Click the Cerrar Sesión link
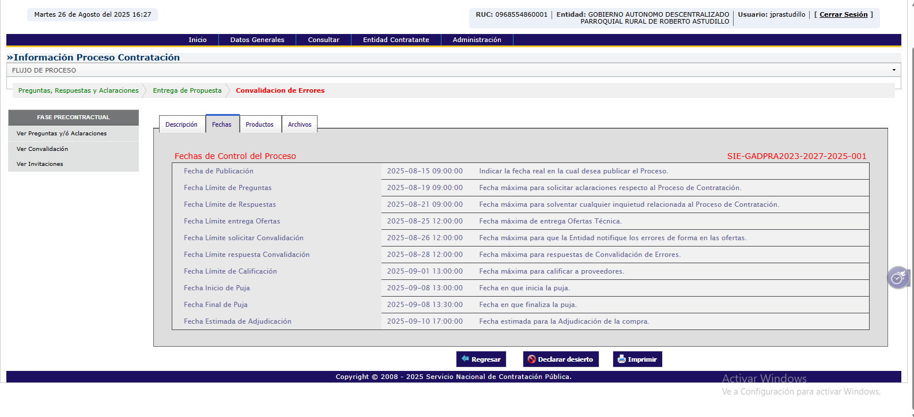This screenshot has height=417, width=914. coord(843,14)
